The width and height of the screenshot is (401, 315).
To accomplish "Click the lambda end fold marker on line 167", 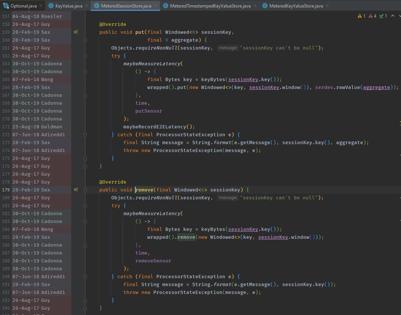I will [x=85, y=95].
